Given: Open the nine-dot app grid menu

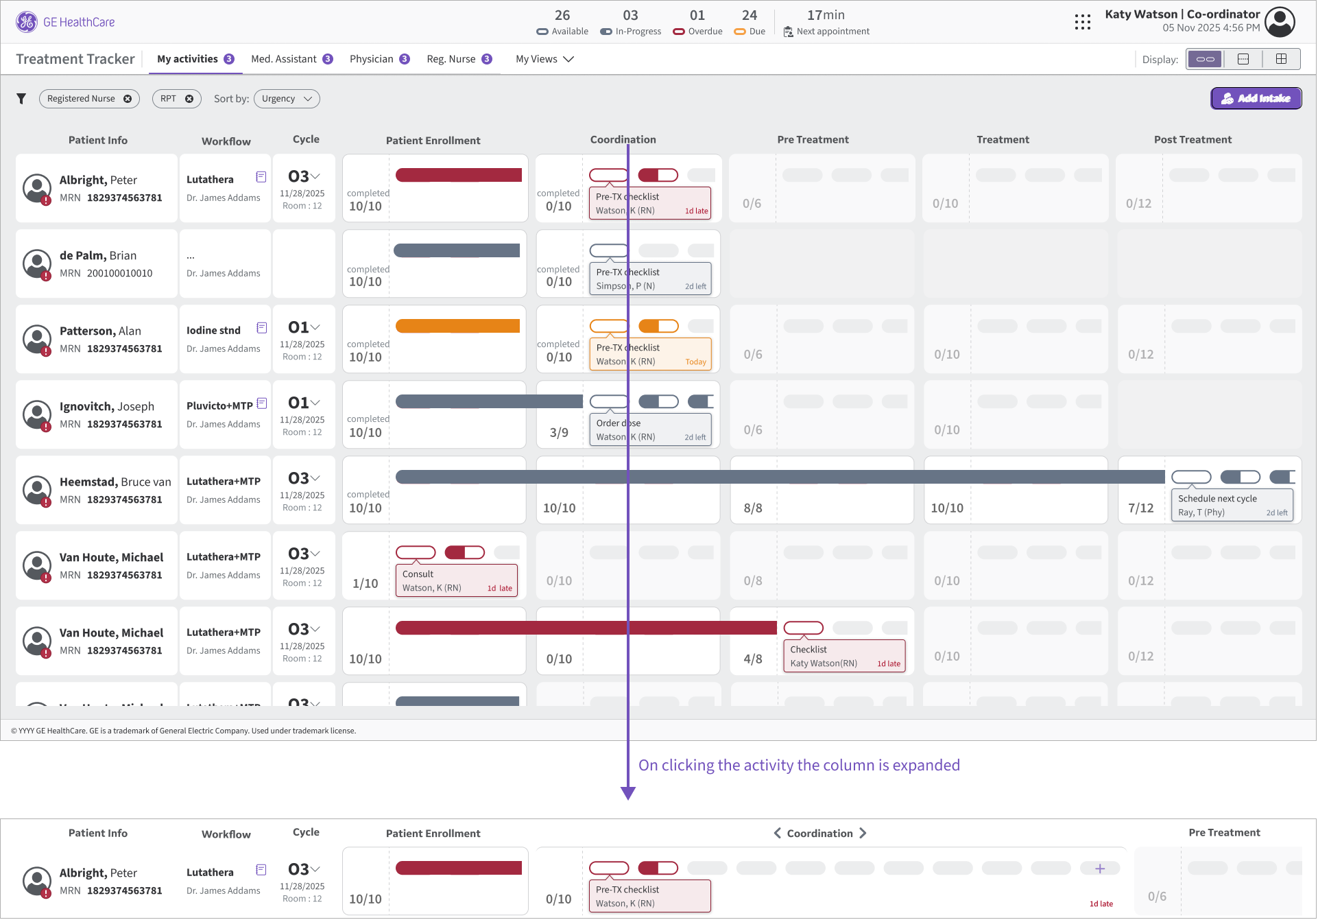Looking at the screenshot, I should (1083, 22).
